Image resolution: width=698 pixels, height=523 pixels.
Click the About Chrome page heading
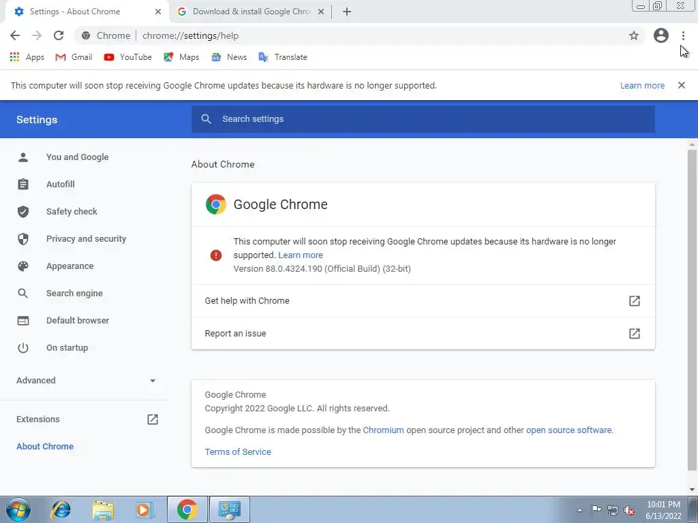223,164
